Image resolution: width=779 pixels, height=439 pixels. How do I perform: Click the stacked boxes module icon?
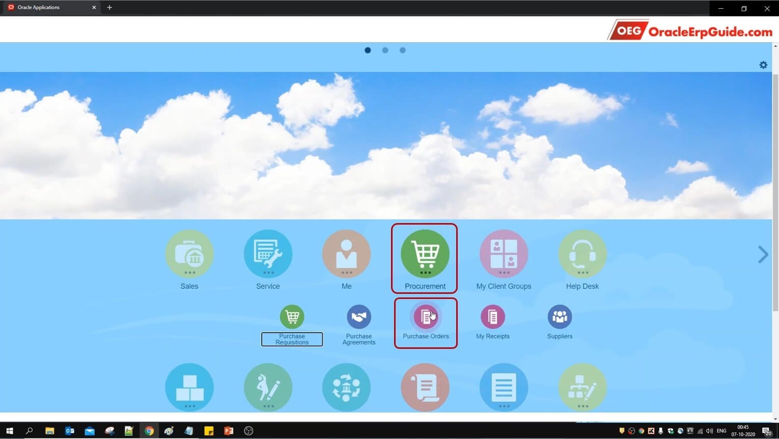189,387
